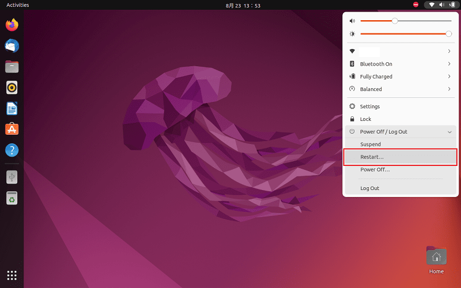The image size is (461, 288).
Task: Expand the Bluetooth On submenu chevron
Action: coord(449,64)
